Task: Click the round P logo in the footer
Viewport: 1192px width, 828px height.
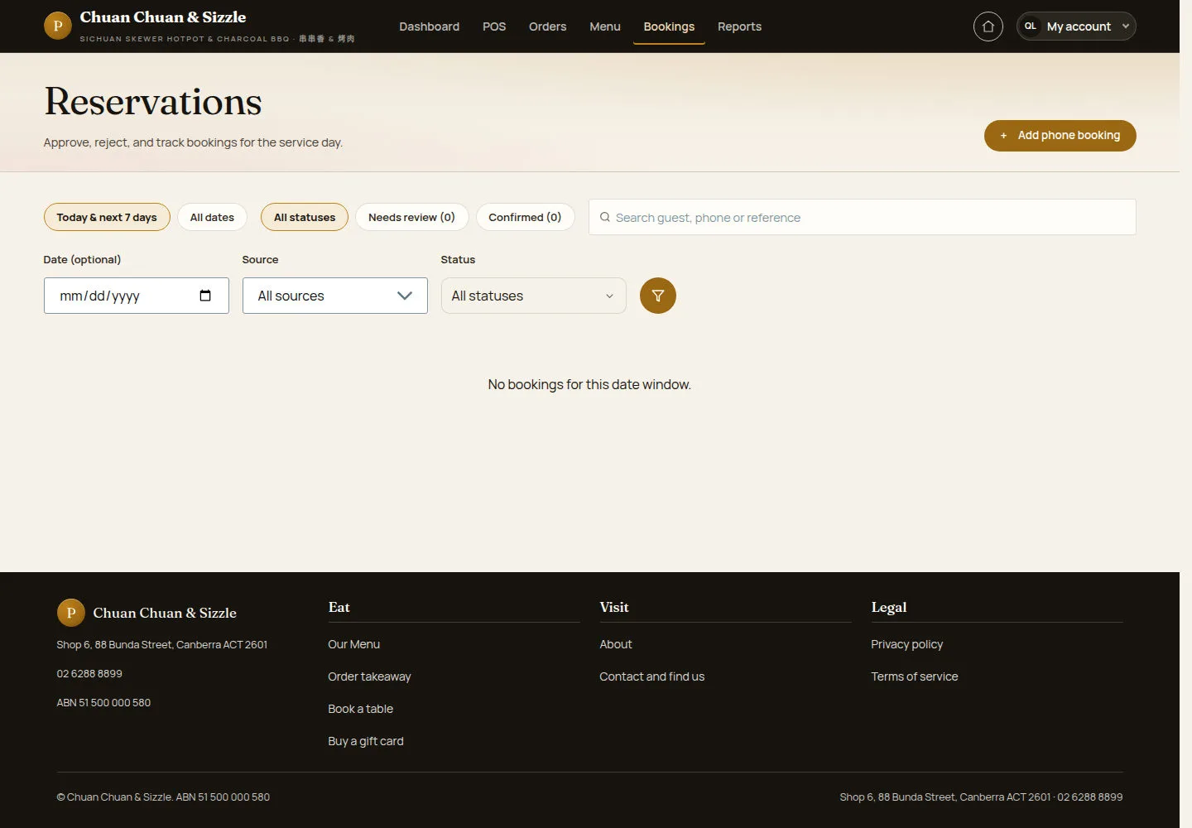Action: pyautogui.click(x=70, y=613)
